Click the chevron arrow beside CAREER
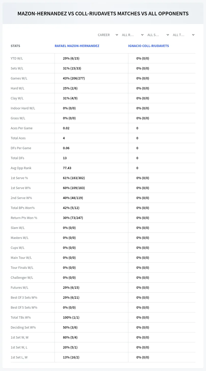 pos(117,35)
